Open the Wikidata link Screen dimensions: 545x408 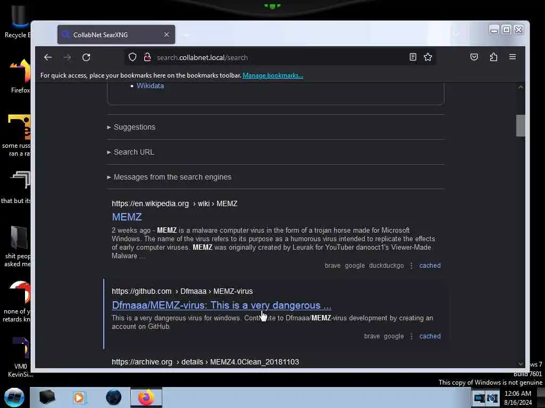[x=150, y=86]
